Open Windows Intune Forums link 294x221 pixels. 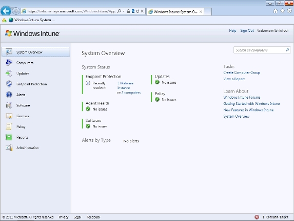(x=242, y=97)
